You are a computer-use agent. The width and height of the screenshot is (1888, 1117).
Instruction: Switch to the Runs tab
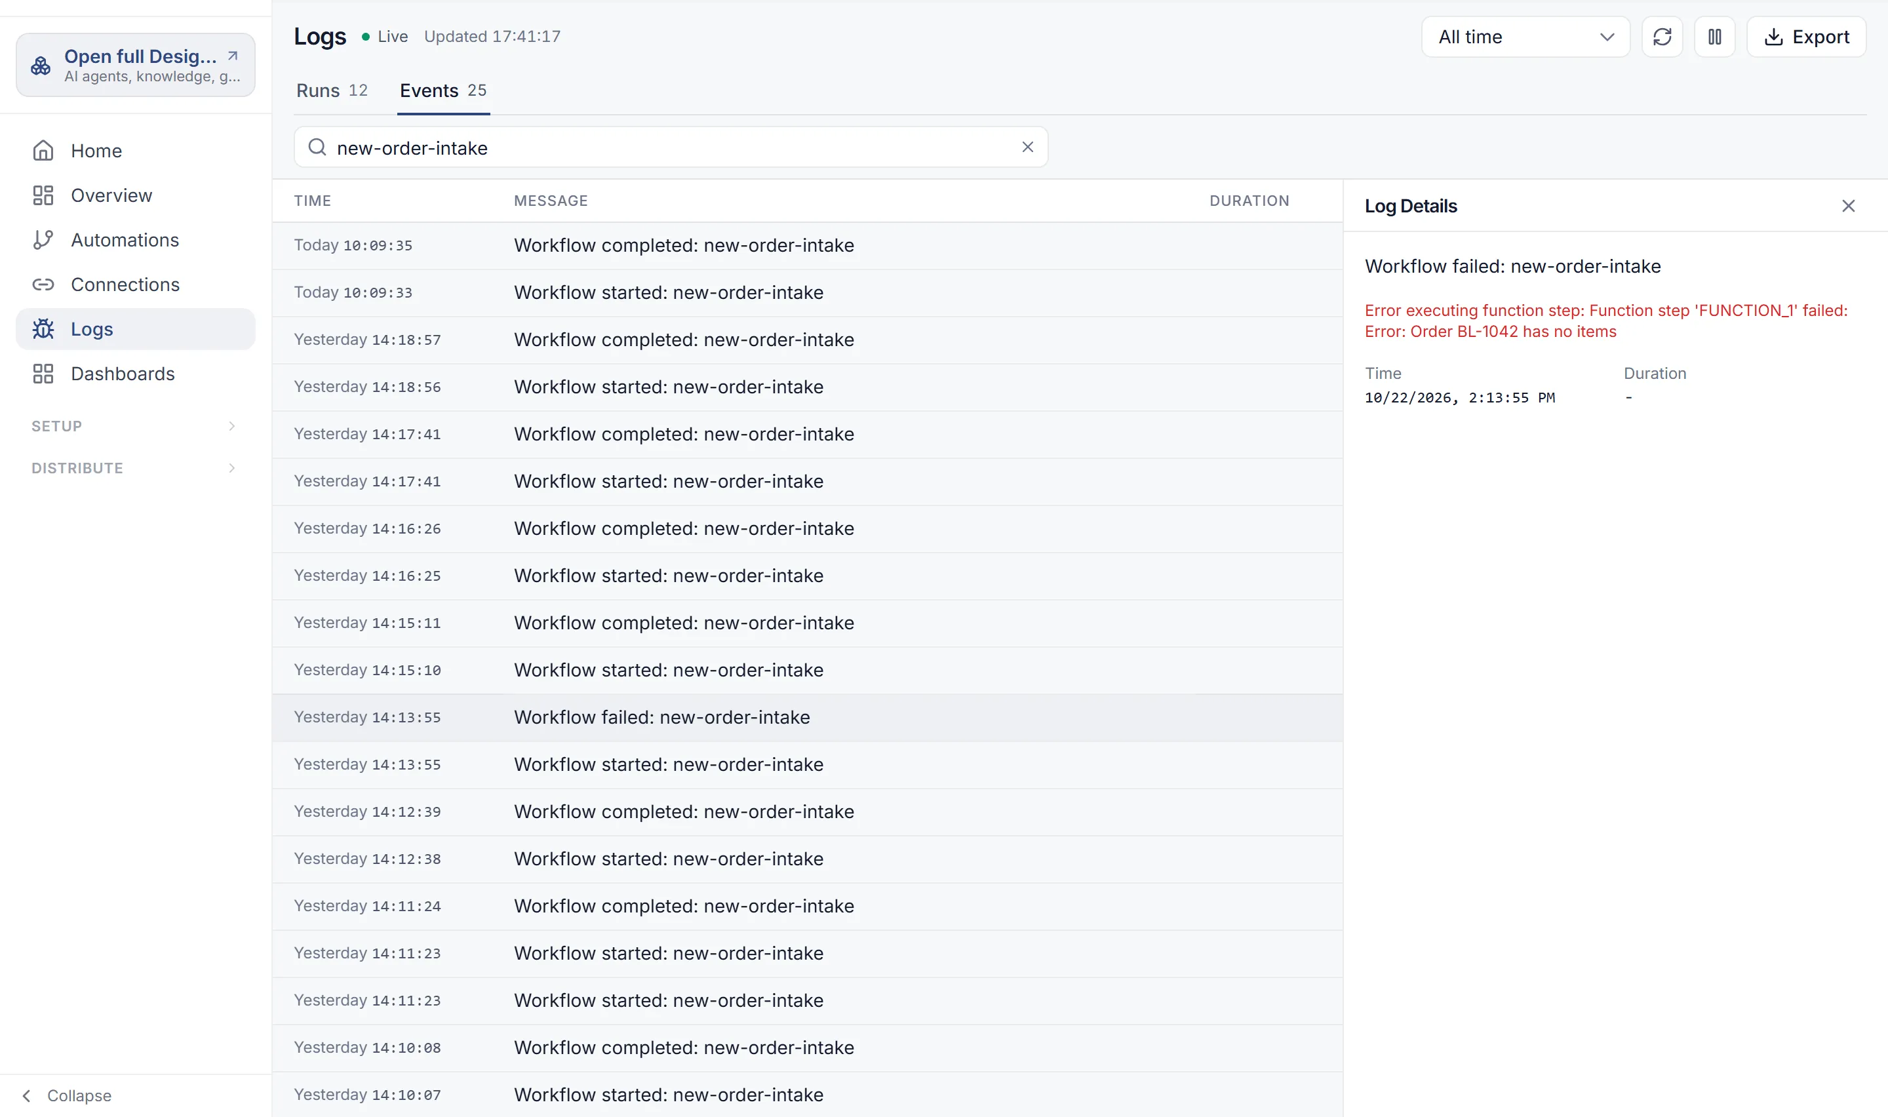coord(332,90)
